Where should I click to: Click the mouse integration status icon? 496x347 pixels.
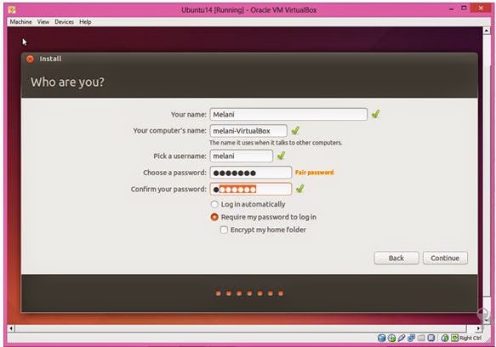coord(445,338)
